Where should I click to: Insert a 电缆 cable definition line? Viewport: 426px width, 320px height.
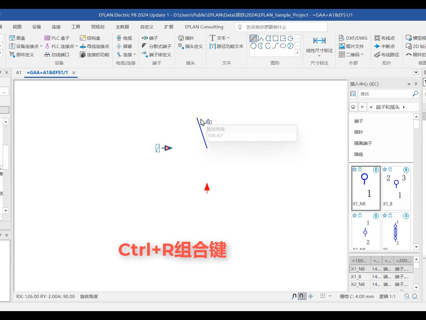125,38
